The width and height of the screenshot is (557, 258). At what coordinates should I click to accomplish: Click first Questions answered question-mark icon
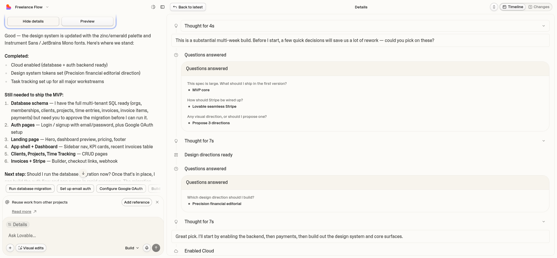click(x=176, y=55)
